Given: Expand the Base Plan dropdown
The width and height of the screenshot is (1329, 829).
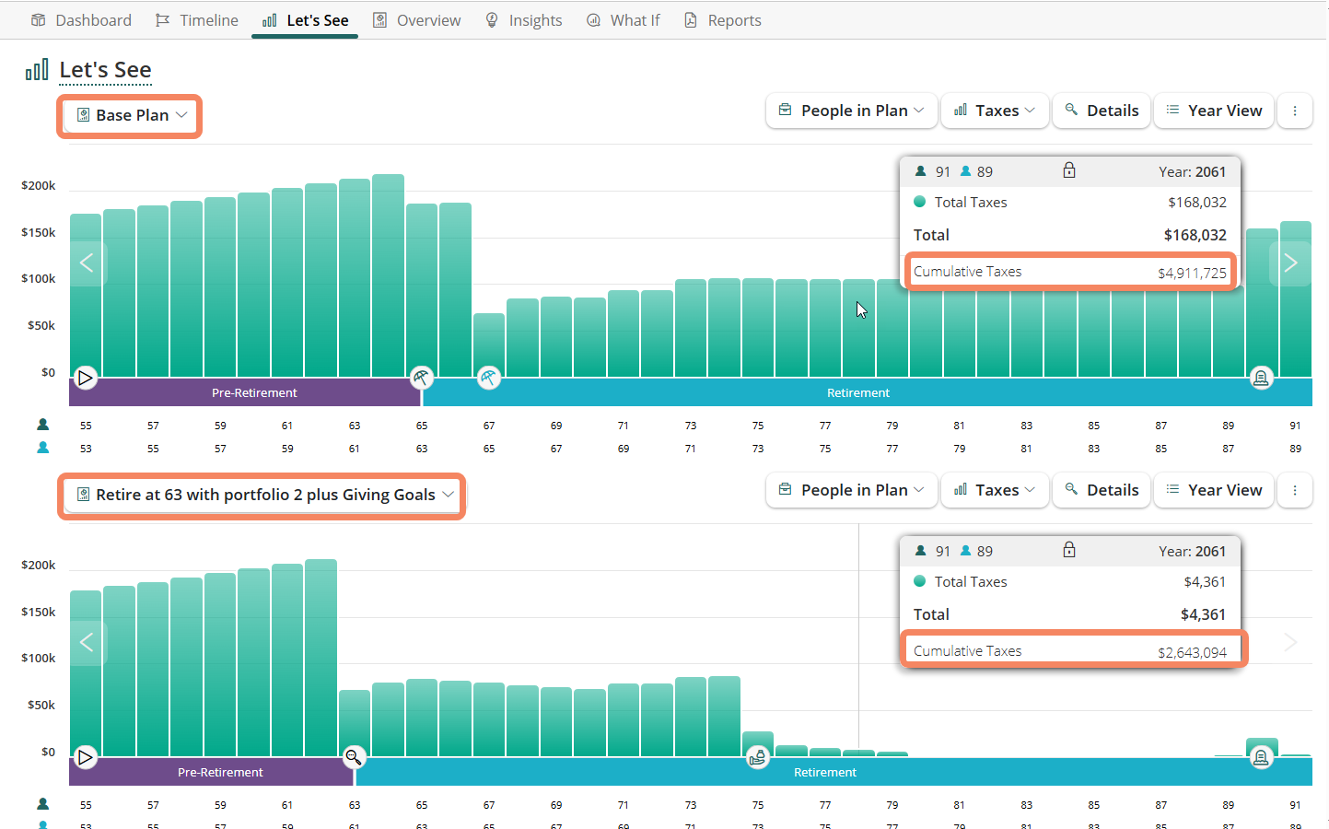Looking at the screenshot, I should [131, 115].
